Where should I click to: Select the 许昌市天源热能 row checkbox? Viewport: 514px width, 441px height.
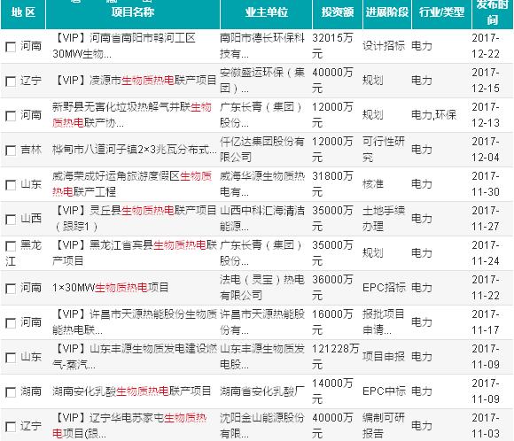tap(11, 323)
